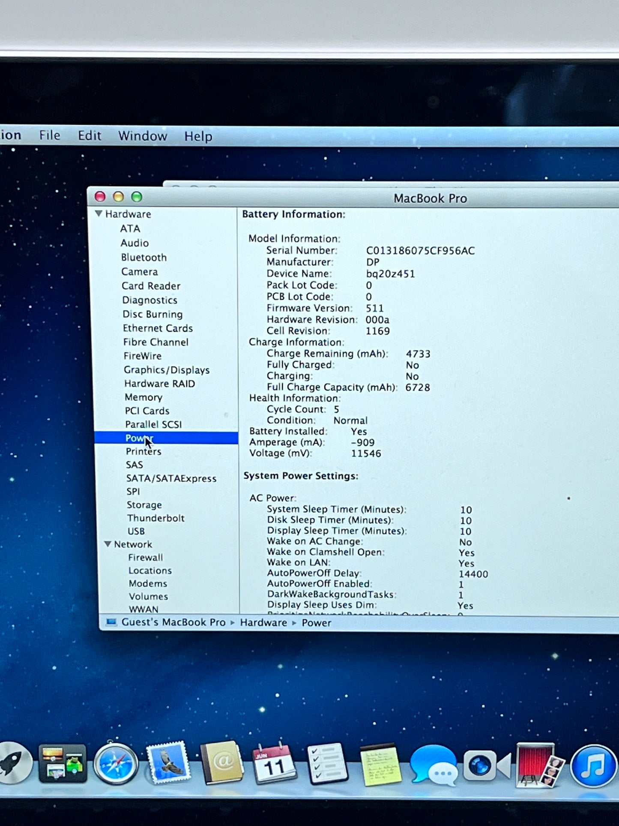This screenshot has width=619, height=826.
Task: Select Fibre Channel in the sidebar
Action: tap(156, 342)
